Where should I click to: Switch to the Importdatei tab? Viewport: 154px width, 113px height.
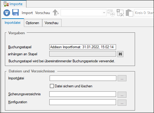point(13,23)
